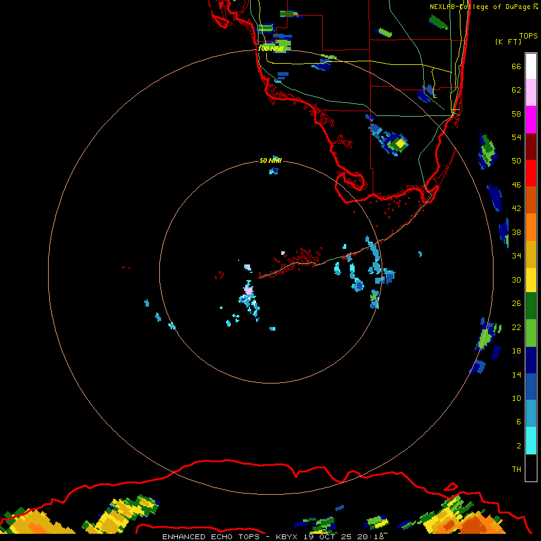Click the TH legend label
The image size is (541, 541).
pyautogui.click(x=516, y=469)
